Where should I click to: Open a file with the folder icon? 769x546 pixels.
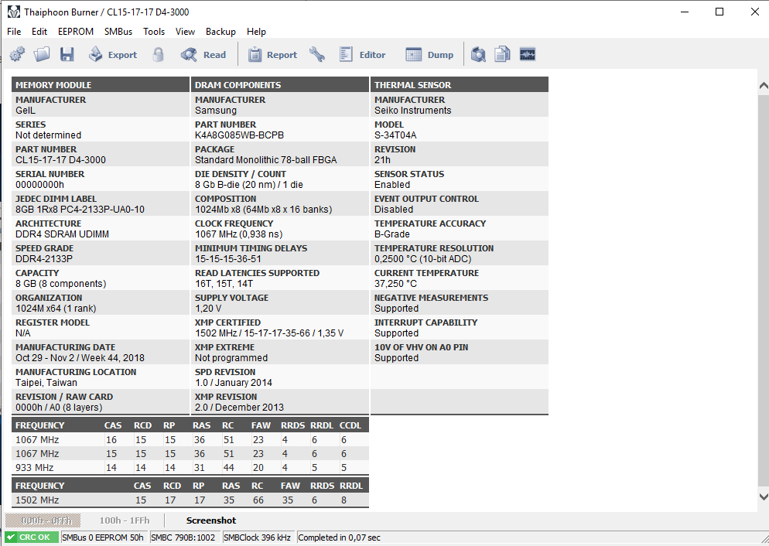42,54
